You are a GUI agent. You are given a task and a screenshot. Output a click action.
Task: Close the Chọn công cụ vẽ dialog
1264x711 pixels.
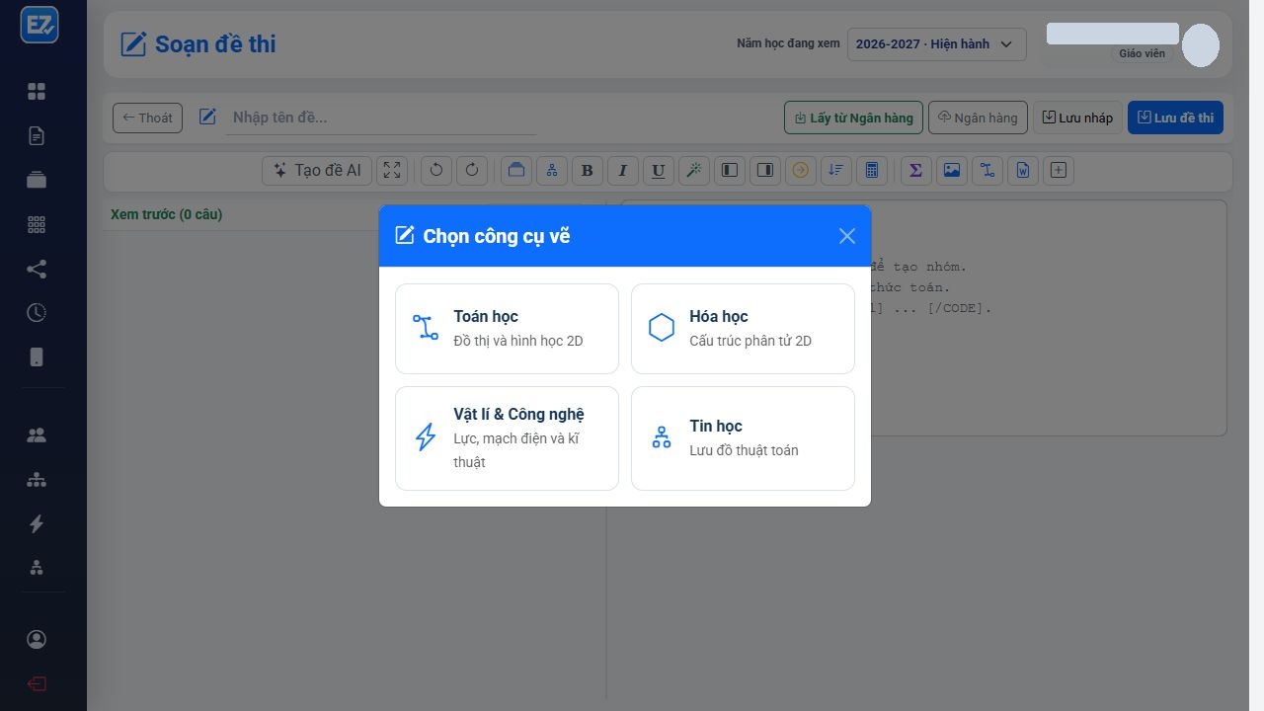point(847,236)
